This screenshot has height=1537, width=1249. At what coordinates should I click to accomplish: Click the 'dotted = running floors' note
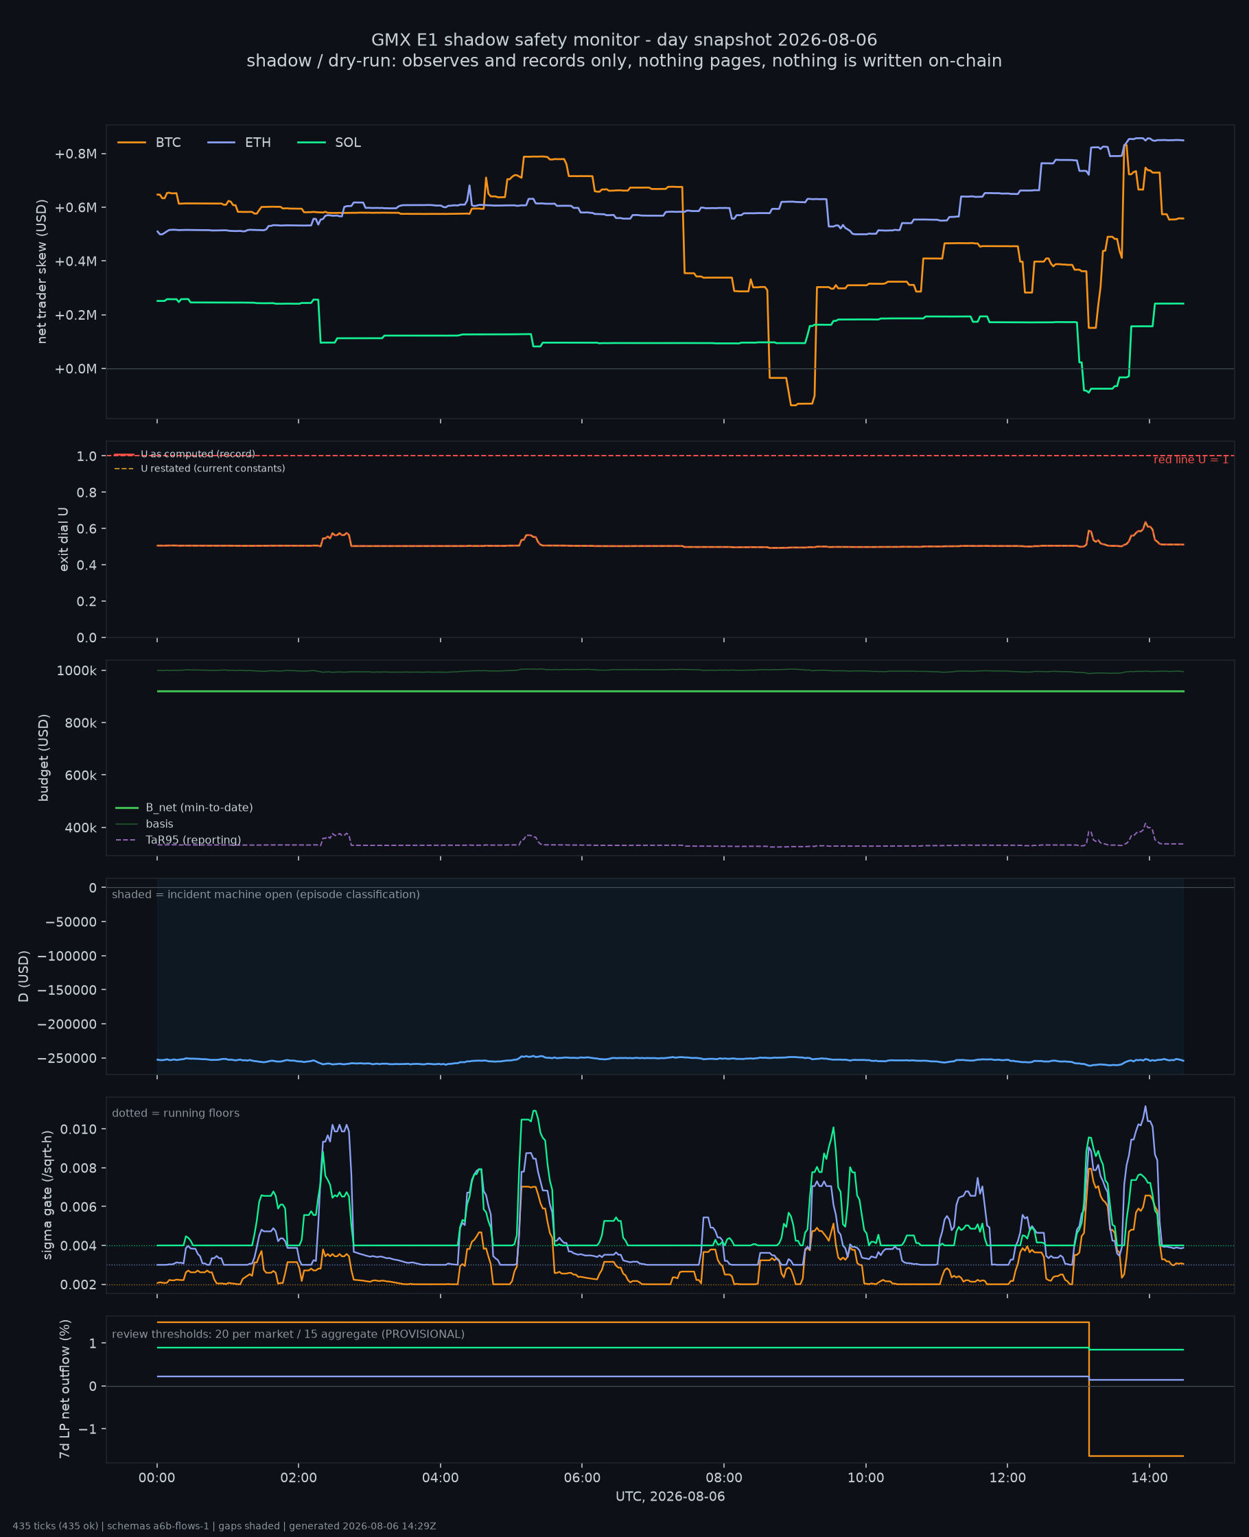click(176, 1113)
